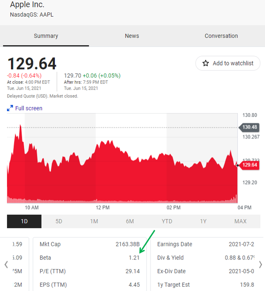This screenshot has width=265, height=291.
Task: Show the YTD chart range
Action: [x=167, y=221]
